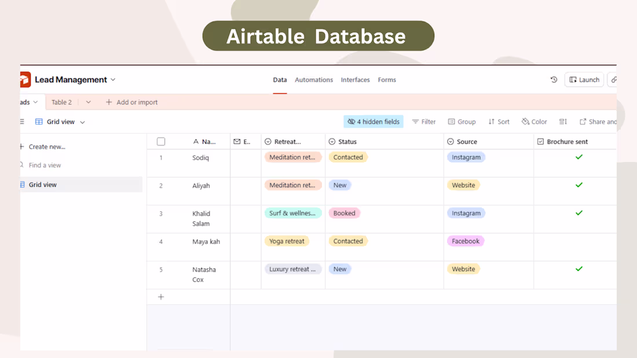
Task: Click the Find a view search icon
Action: (21, 165)
